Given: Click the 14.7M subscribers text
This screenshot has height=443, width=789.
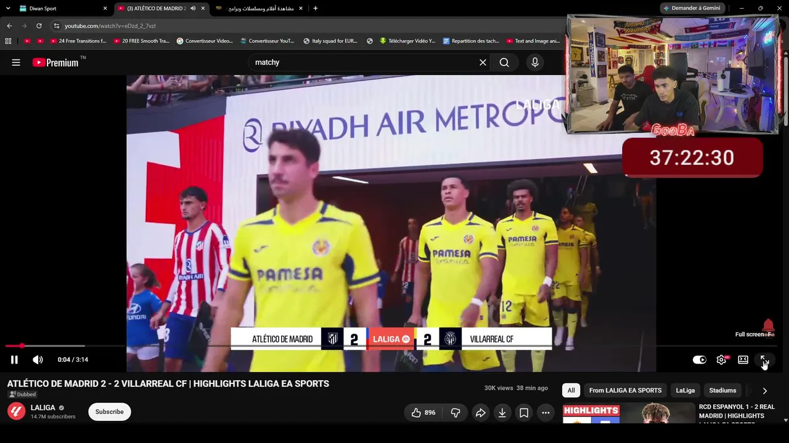Looking at the screenshot, I should [x=53, y=417].
